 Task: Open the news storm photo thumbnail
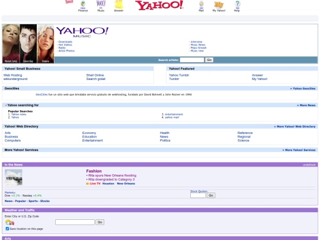pos(14,177)
